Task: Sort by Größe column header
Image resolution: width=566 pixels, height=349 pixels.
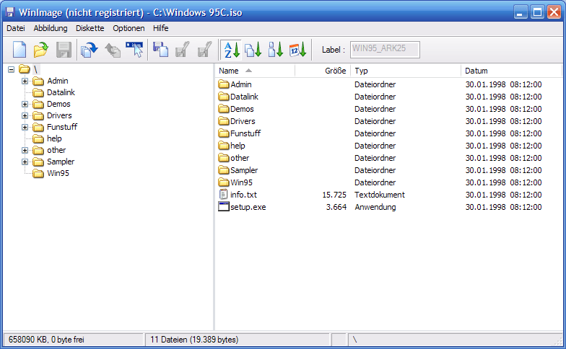Action: click(x=323, y=71)
